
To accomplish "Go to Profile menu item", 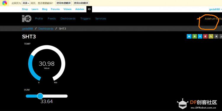I will point(39,19).
